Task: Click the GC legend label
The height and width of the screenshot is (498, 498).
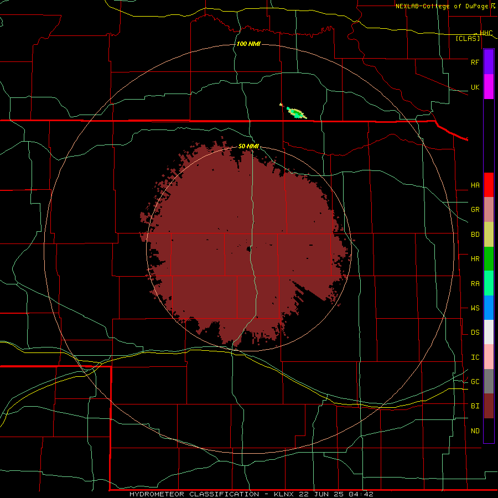Action: [475, 381]
